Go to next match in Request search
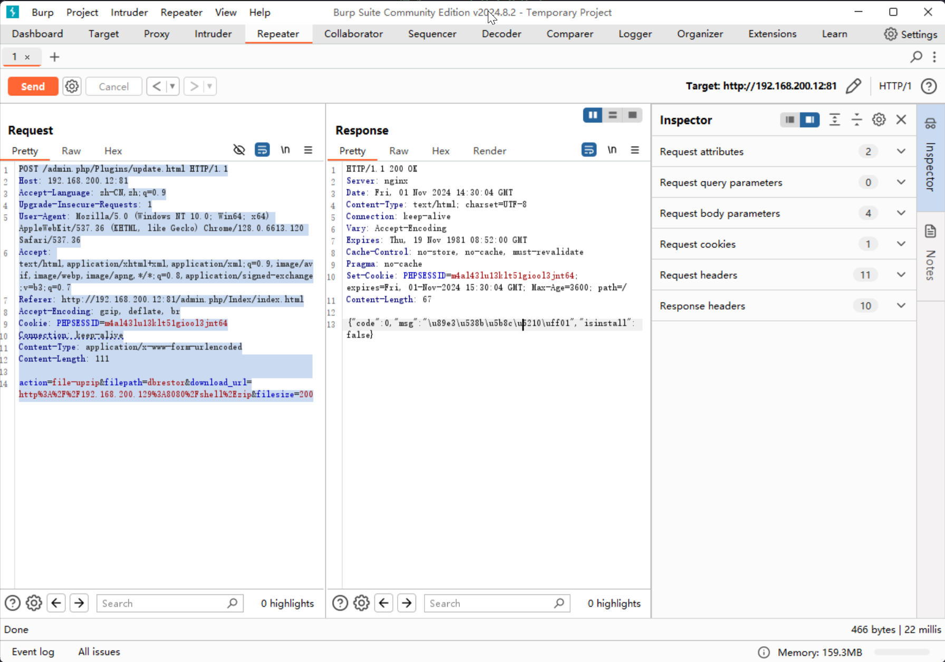The height and width of the screenshot is (662, 945). coord(79,603)
